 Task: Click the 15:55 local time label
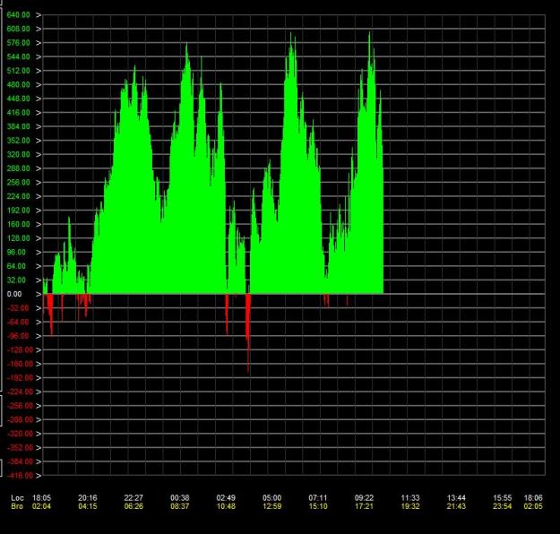tap(502, 497)
